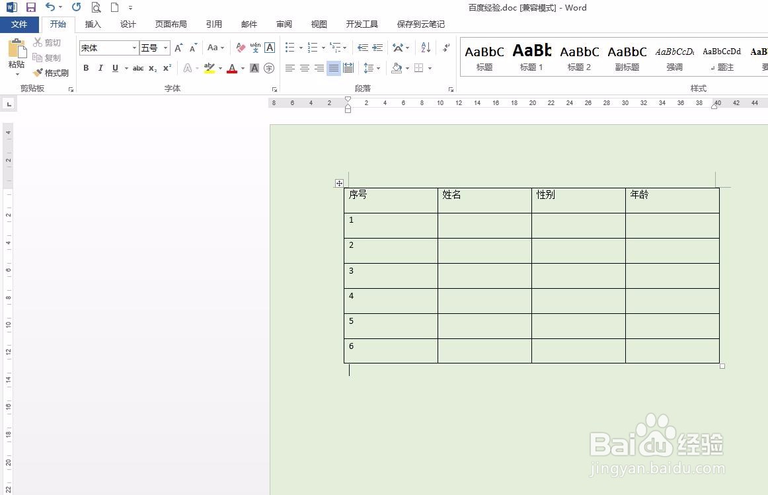Create a new blank document icon
Screen dimensions: 768x495
[x=114, y=7]
